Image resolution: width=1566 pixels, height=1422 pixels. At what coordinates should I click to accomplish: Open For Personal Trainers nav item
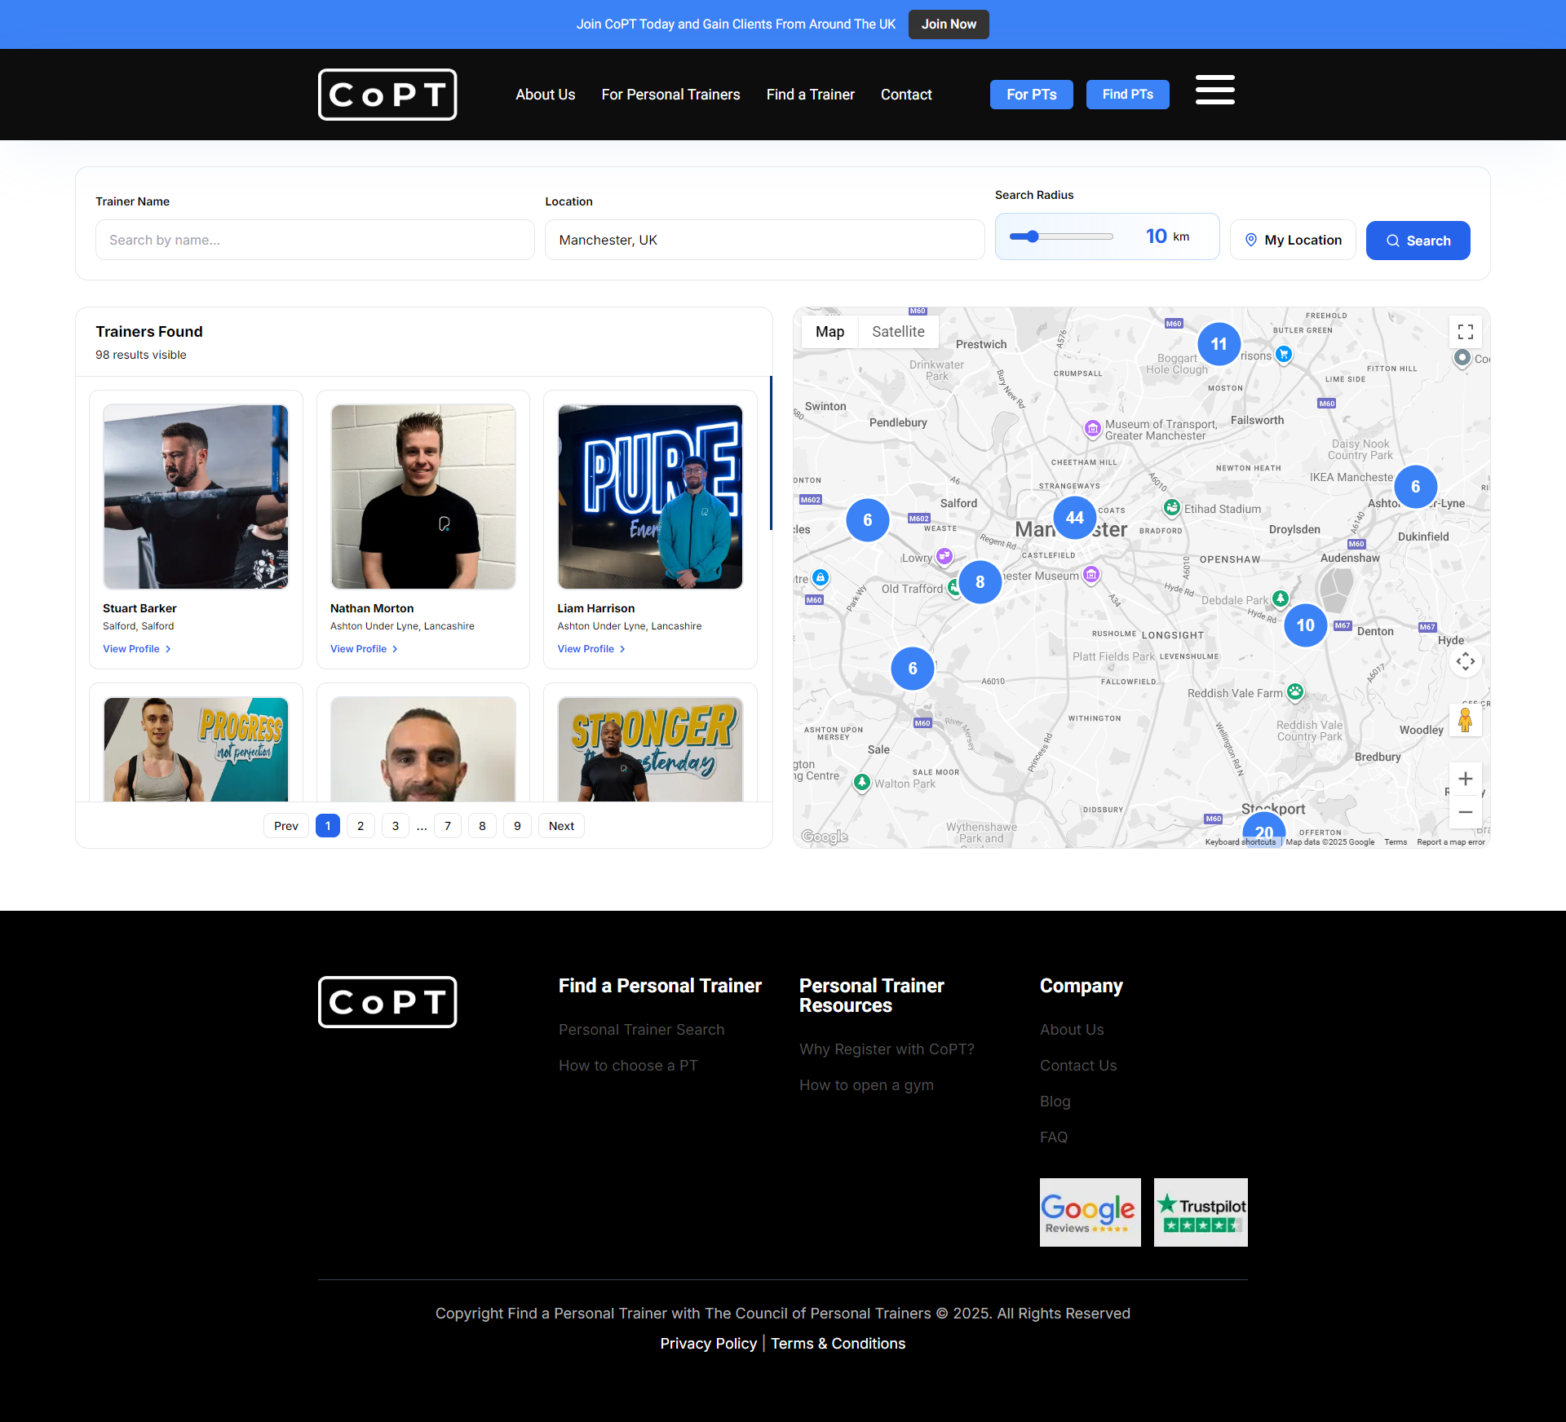pos(670,95)
